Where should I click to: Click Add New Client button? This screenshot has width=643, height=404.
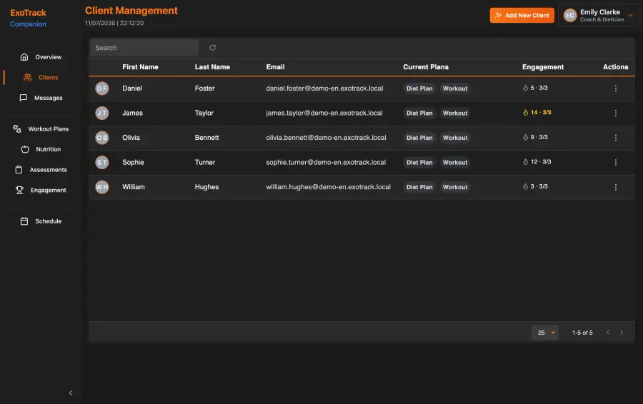click(x=522, y=16)
